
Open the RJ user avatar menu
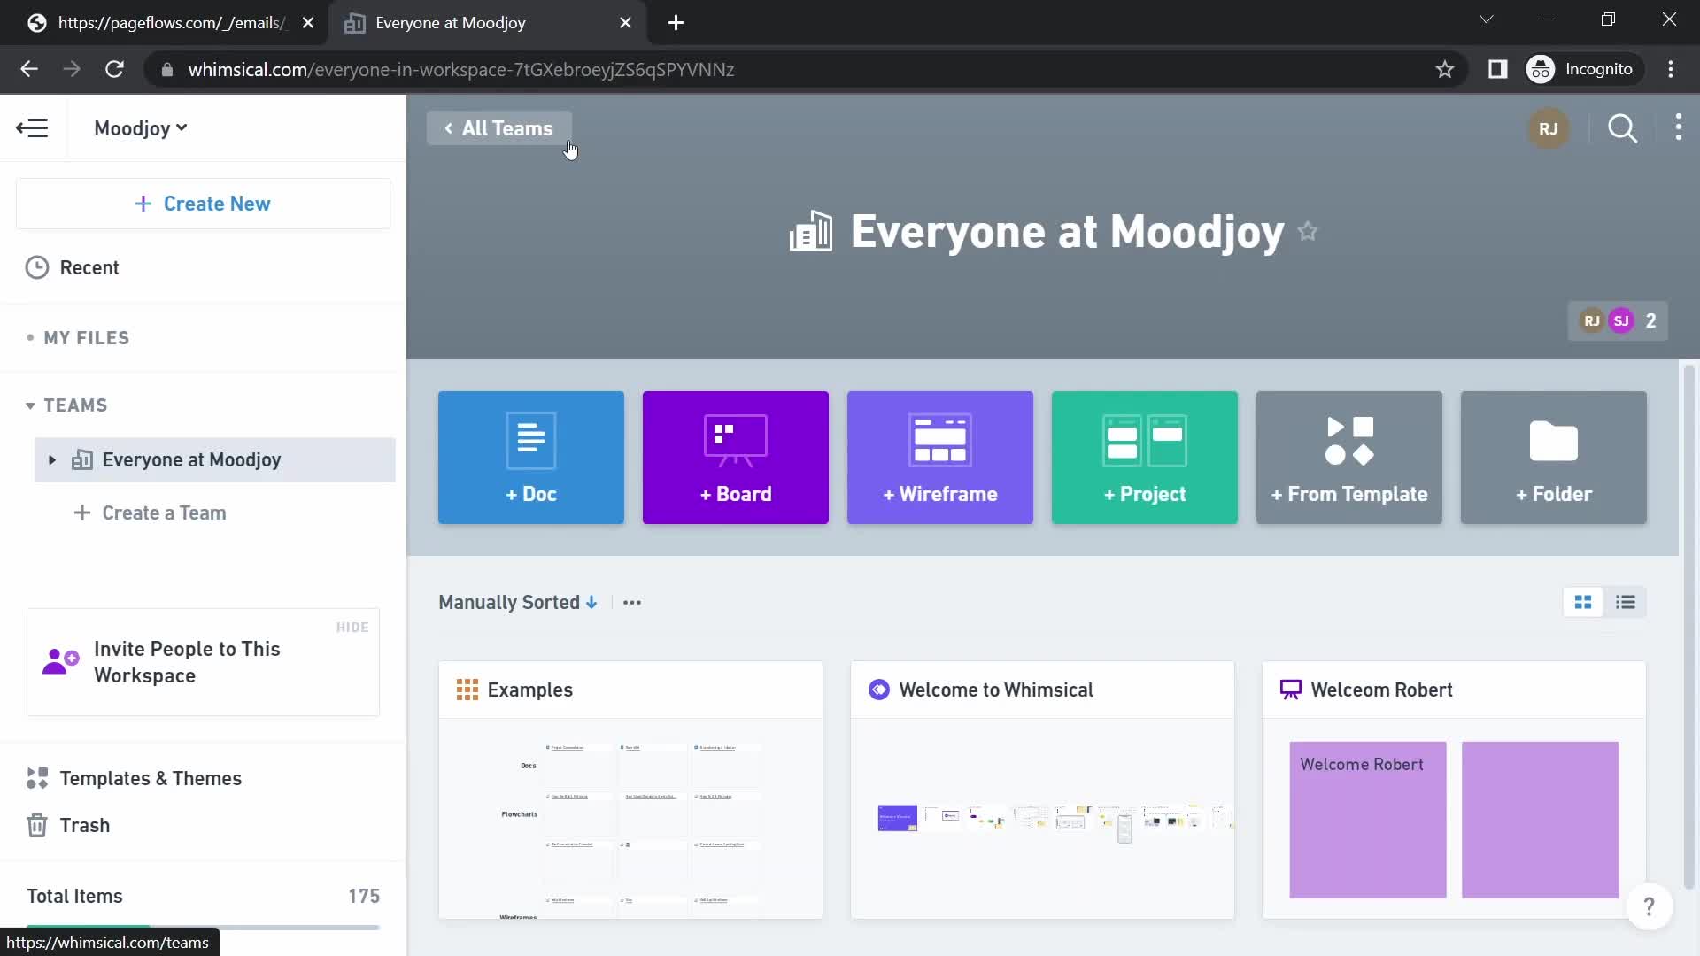click(x=1549, y=128)
